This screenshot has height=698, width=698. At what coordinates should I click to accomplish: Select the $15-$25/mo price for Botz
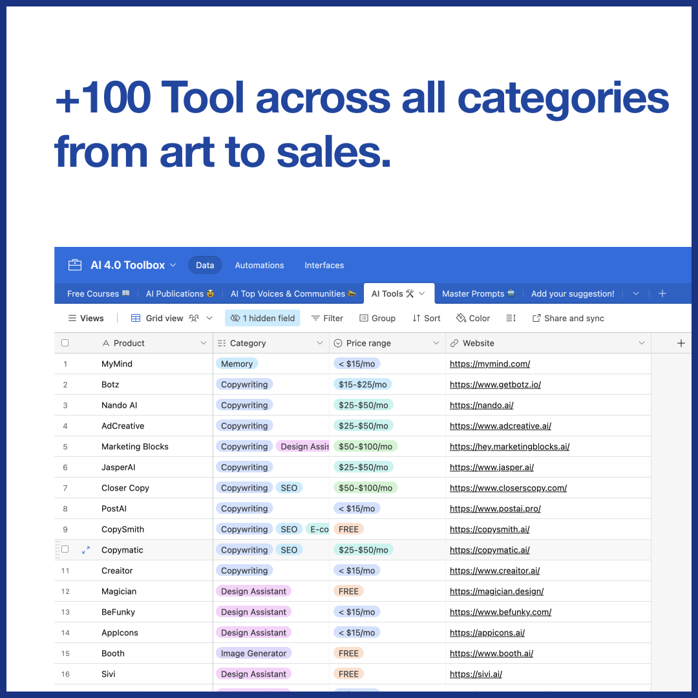pos(363,385)
